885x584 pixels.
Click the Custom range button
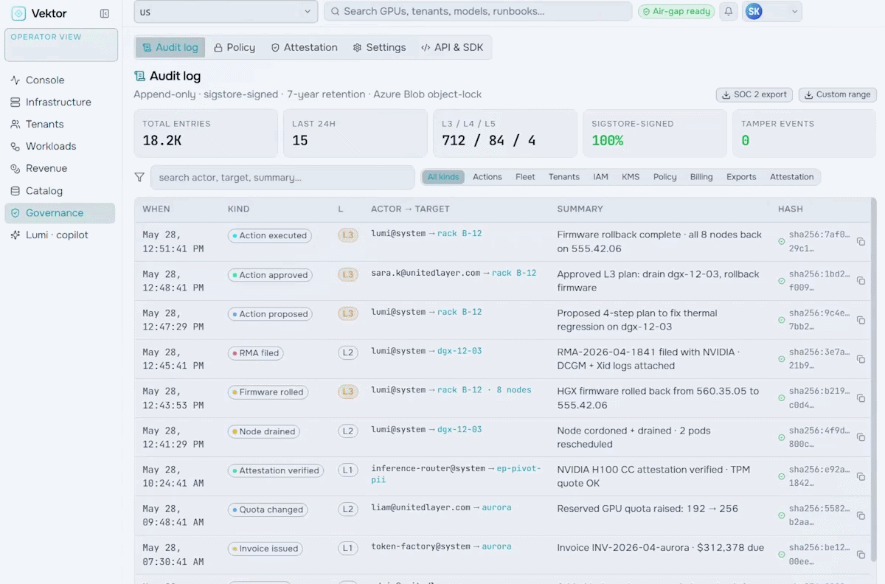coord(838,94)
